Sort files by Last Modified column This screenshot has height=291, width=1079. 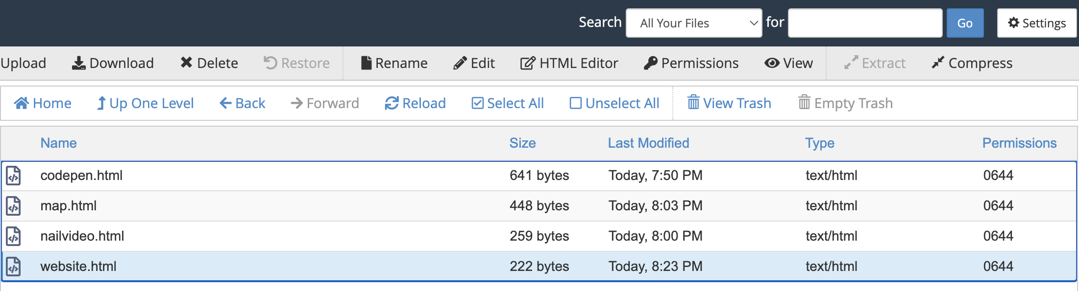tap(648, 143)
